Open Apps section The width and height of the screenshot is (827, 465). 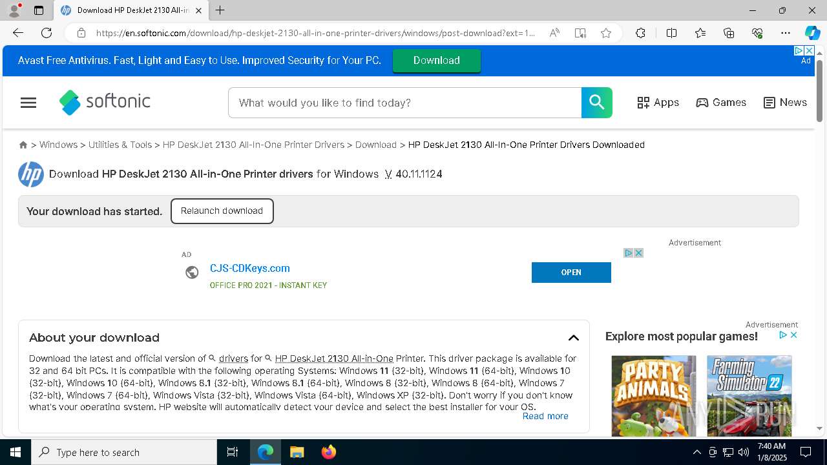pos(658,103)
